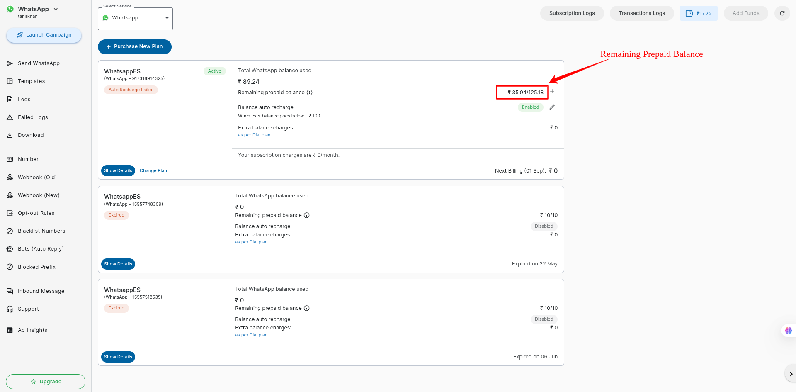Click info icon for 917316914325 prepaid balance
The width and height of the screenshot is (796, 392).
[x=309, y=93]
